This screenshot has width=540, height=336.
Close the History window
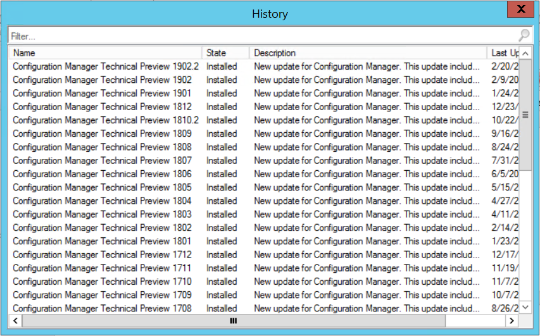coord(521,9)
